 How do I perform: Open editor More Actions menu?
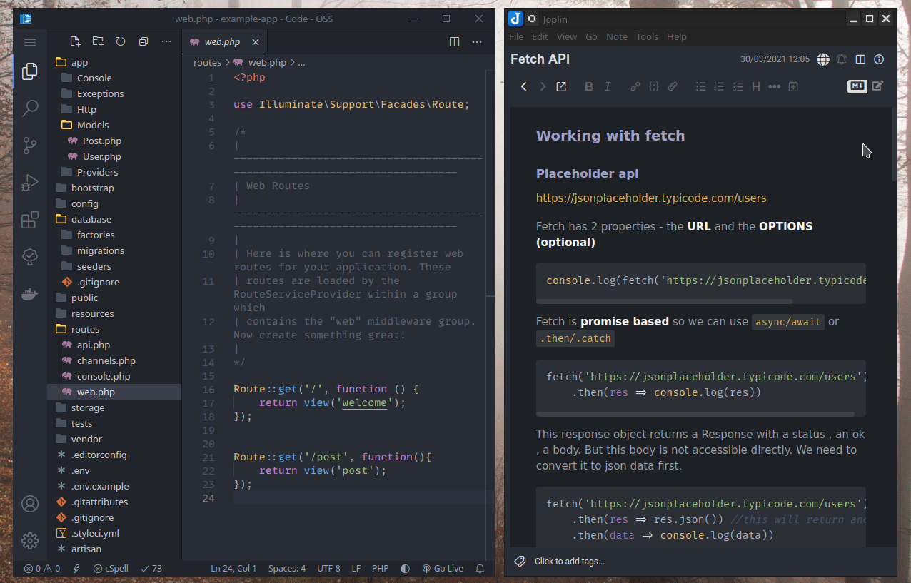[478, 41]
